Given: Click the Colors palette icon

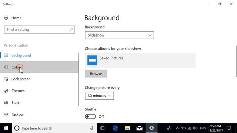Looking at the screenshot, I should click(6, 67).
